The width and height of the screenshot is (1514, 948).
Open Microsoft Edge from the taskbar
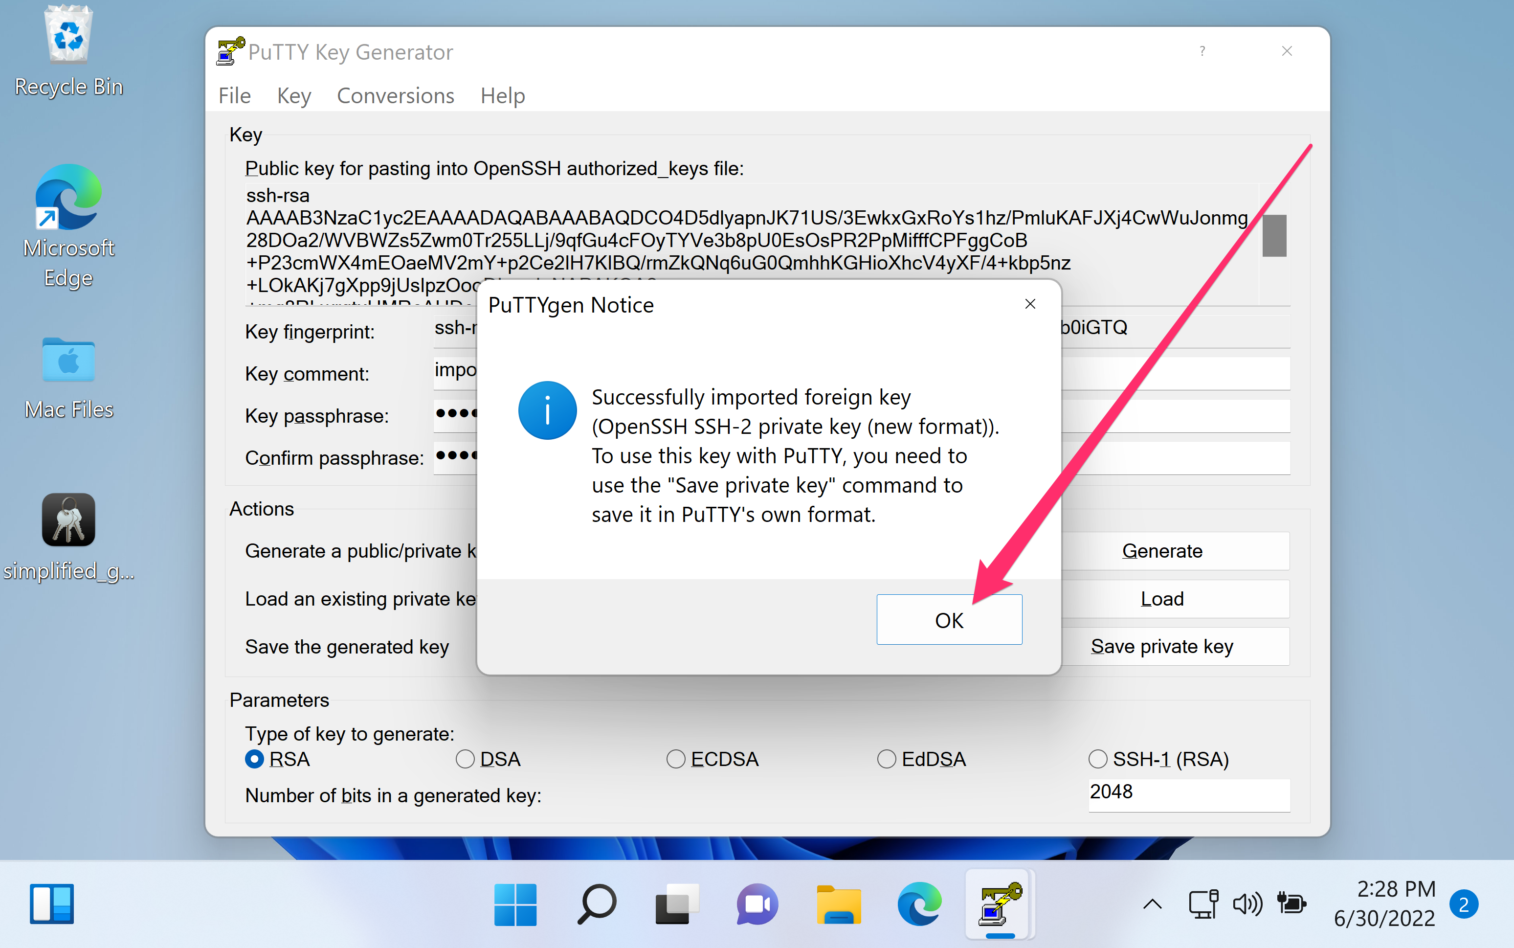[919, 904]
